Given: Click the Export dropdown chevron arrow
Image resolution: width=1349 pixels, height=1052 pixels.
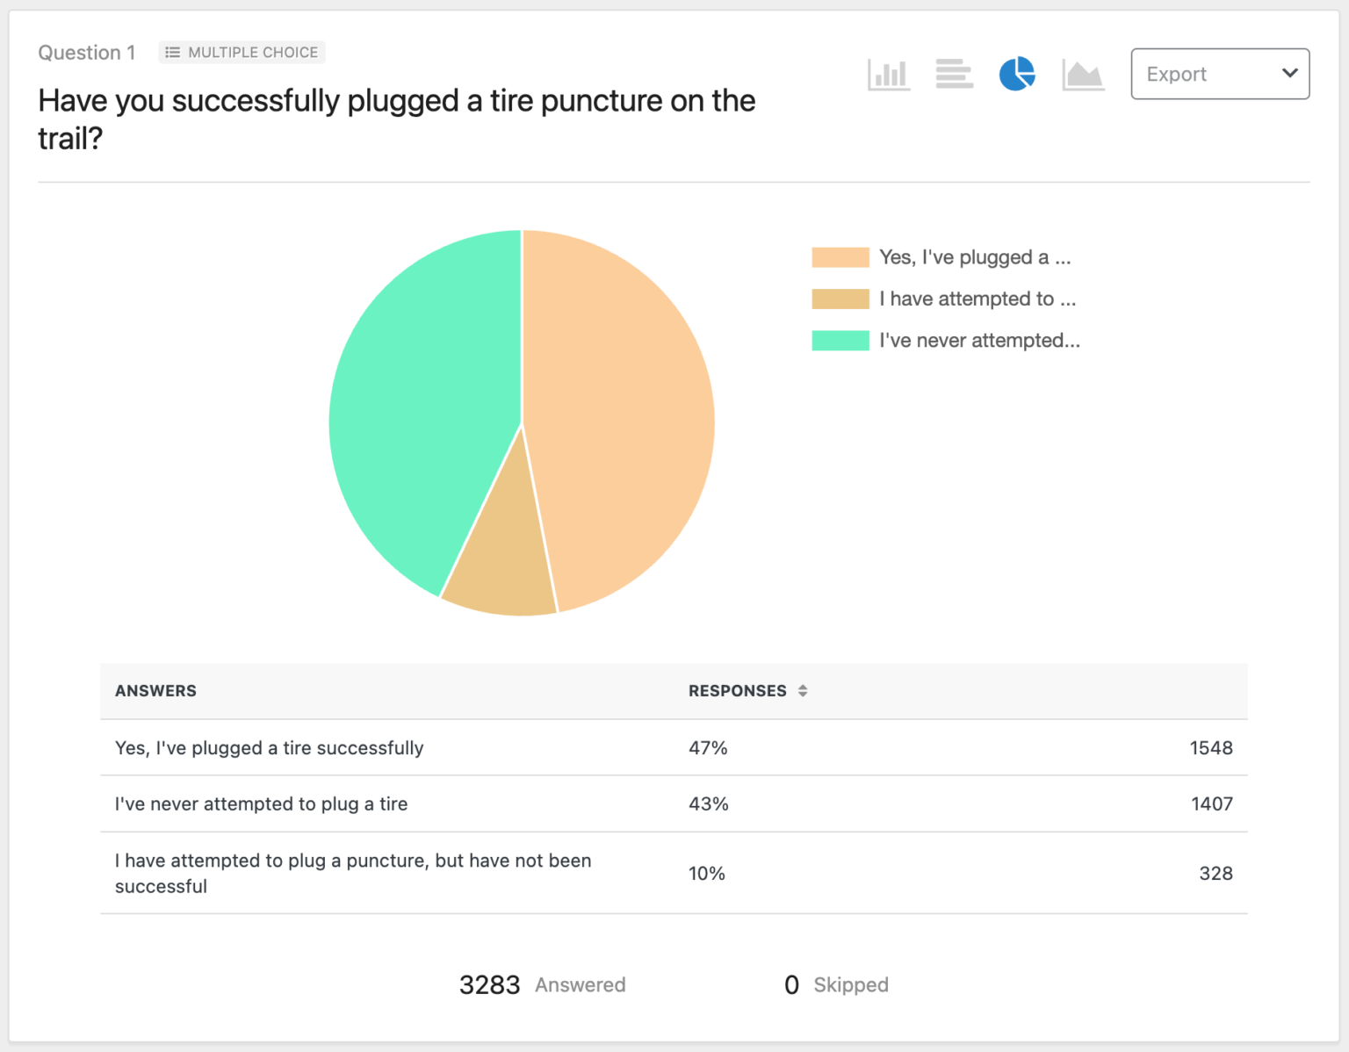Looking at the screenshot, I should click(1288, 74).
